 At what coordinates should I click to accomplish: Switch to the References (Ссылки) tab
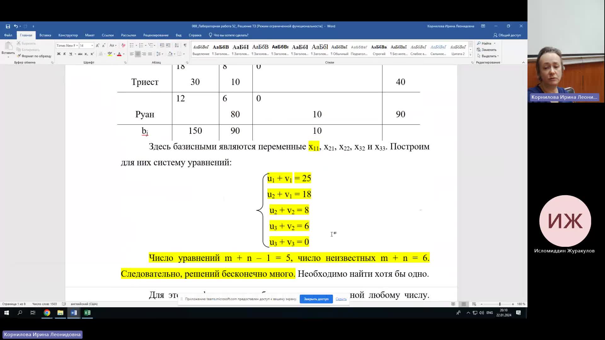(x=107, y=35)
